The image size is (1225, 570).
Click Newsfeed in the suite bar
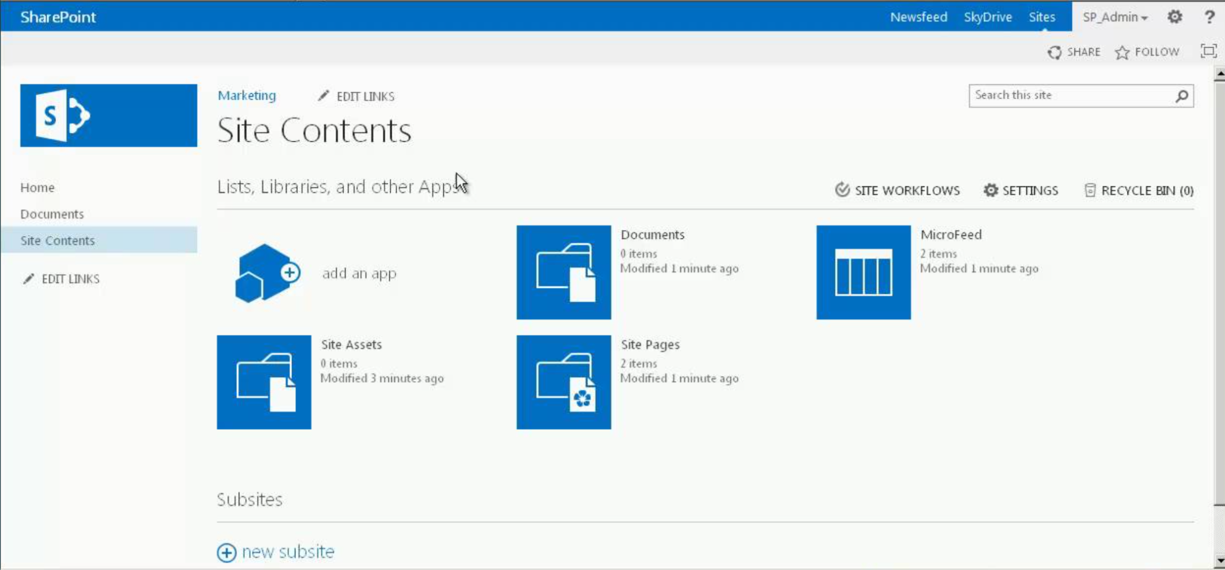(x=919, y=17)
